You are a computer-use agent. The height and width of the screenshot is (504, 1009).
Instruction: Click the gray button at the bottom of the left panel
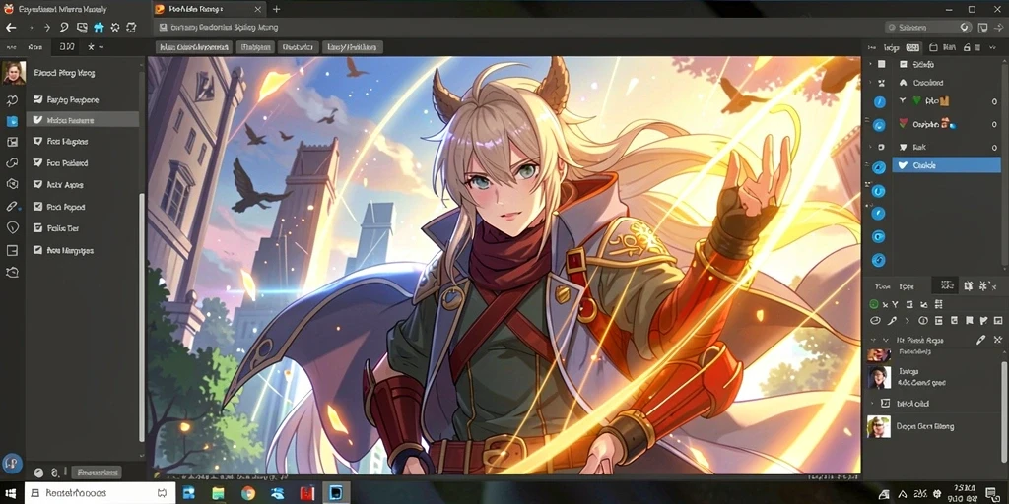(96, 472)
